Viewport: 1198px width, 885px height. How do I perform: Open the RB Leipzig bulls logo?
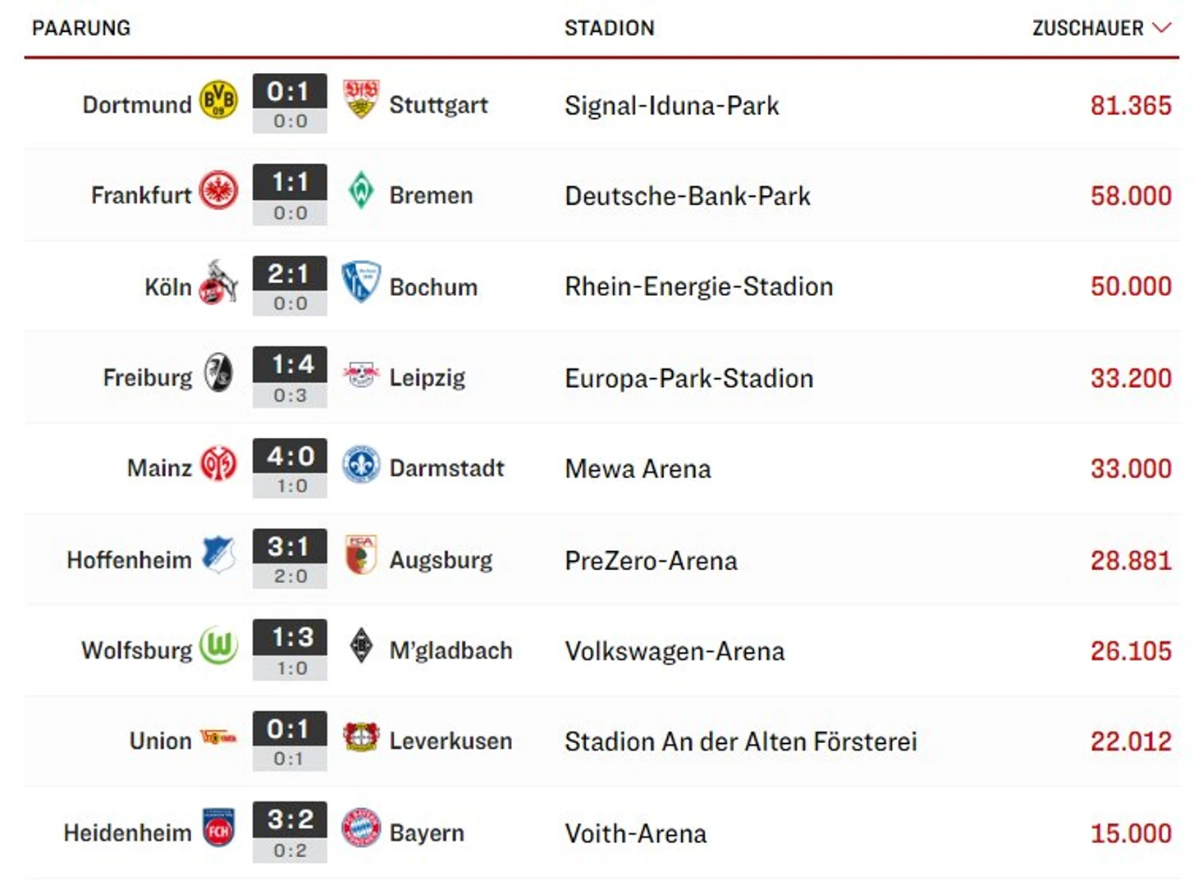[x=361, y=374]
